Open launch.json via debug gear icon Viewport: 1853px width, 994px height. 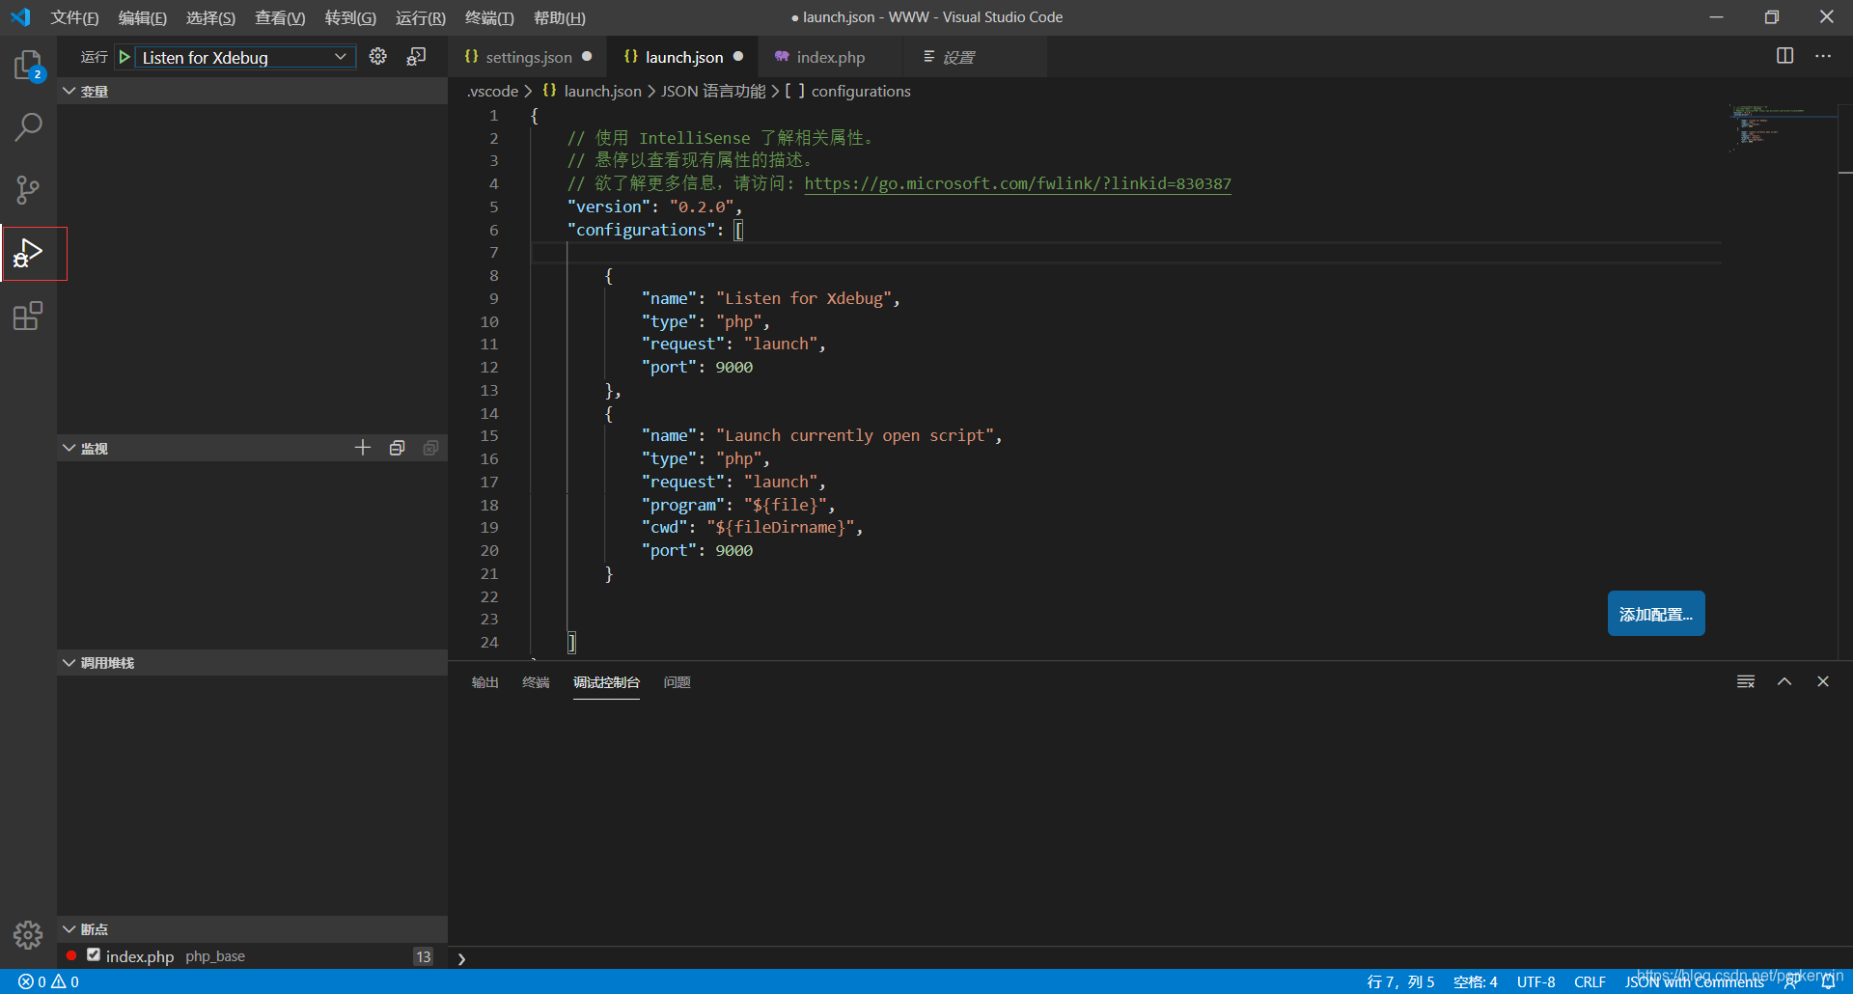click(378, 57)
